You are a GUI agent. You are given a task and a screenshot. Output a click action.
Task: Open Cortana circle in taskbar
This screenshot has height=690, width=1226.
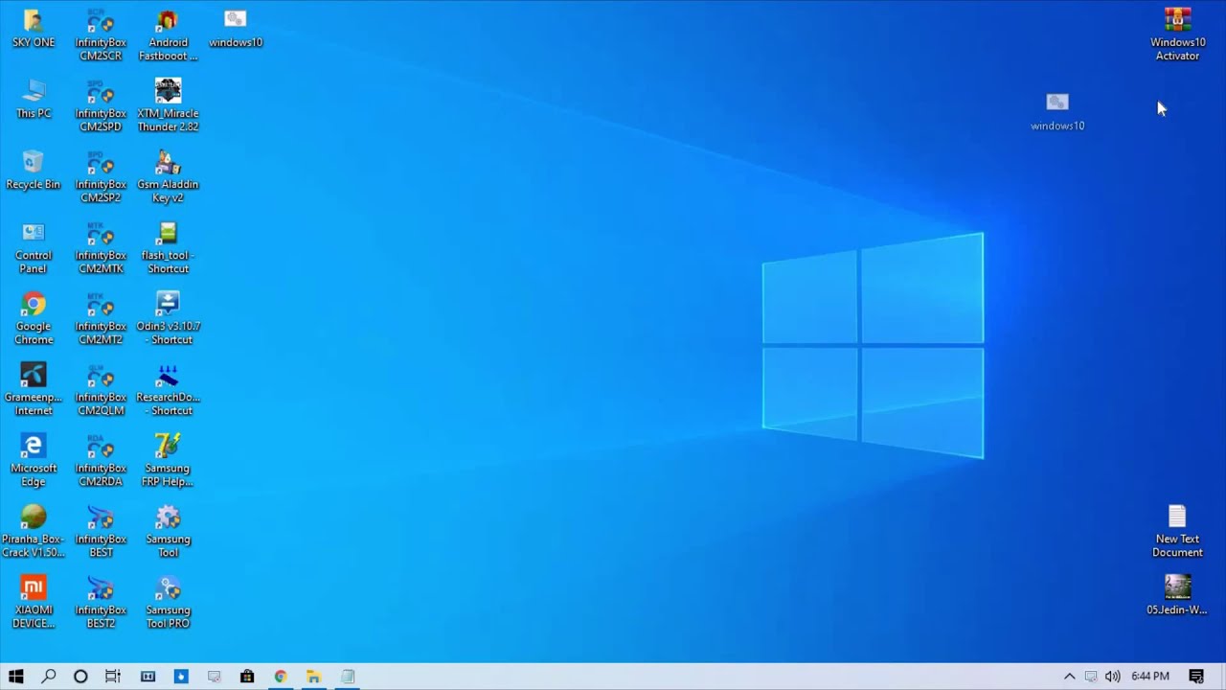click(x=80, y=677)
